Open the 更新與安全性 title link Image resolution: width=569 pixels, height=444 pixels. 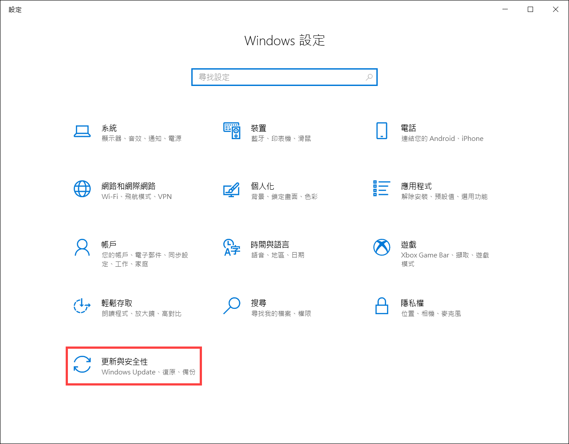(x=124, y=362)
